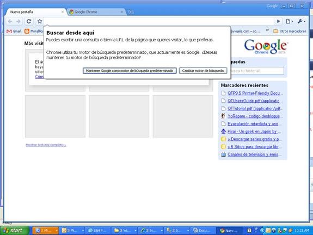This screenshot has height=235, width=313.
Task: Select last thumbnail in lower most-visited row
Action: (x=183, y=116)
